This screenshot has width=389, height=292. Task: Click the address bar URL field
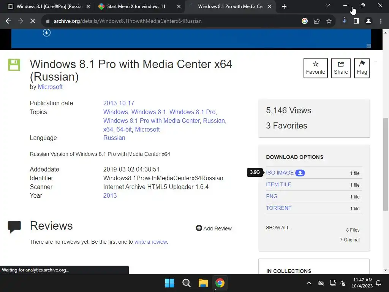click(171, 21)
